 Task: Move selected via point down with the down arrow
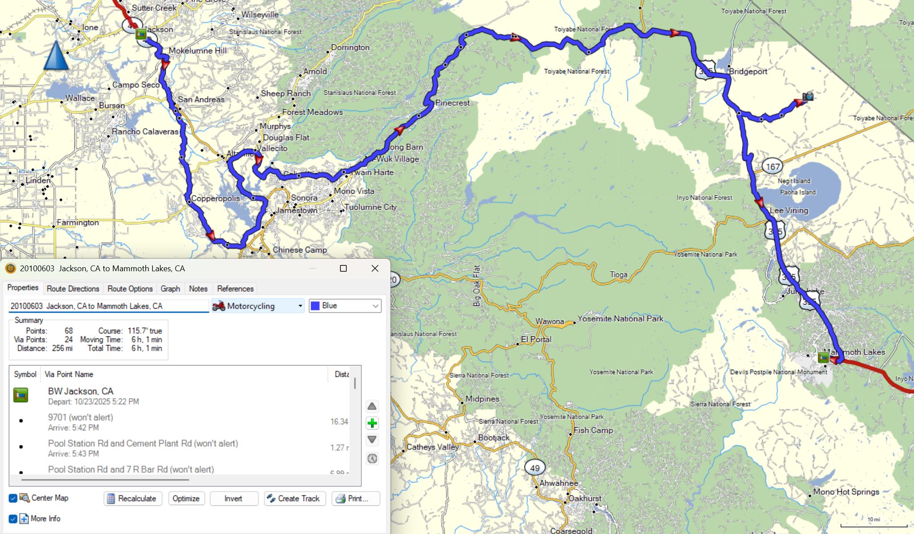point(372,440)
